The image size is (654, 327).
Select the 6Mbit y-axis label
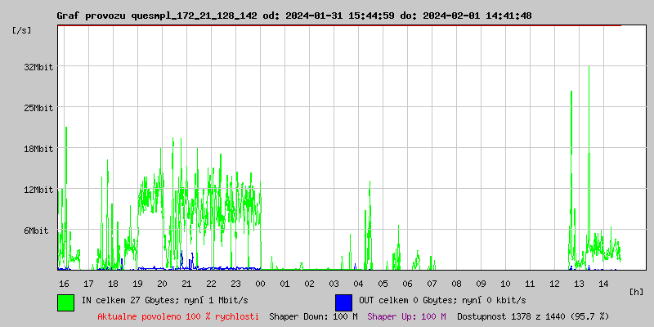(x=41, y=231)
